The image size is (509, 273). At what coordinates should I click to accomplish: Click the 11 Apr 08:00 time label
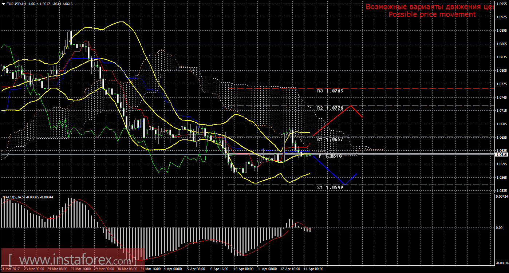(267, 269)
